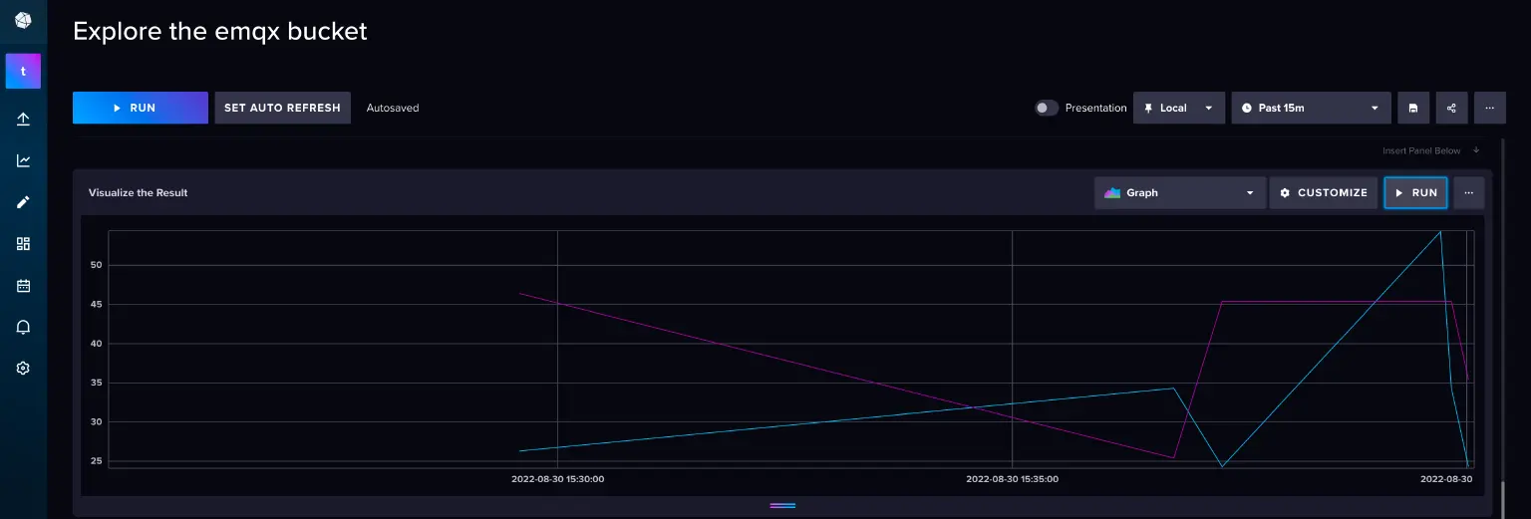Open Notebooks via the pencil sidebar icon
The width and height of the screenshot is (1531, 519).
coord(23,202)
